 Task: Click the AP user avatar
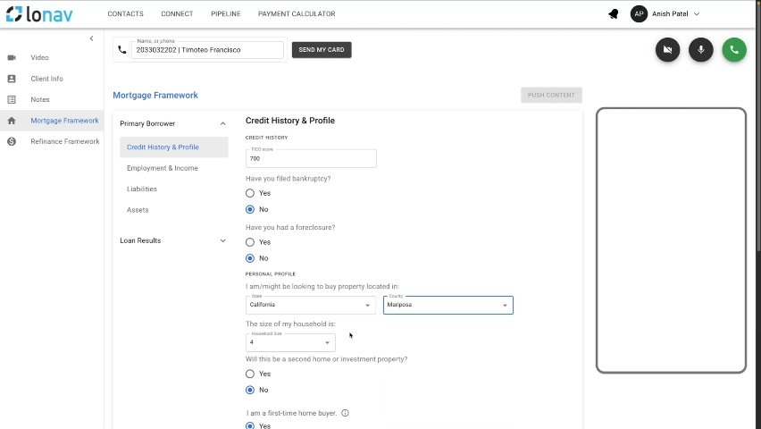click(639, 14)
